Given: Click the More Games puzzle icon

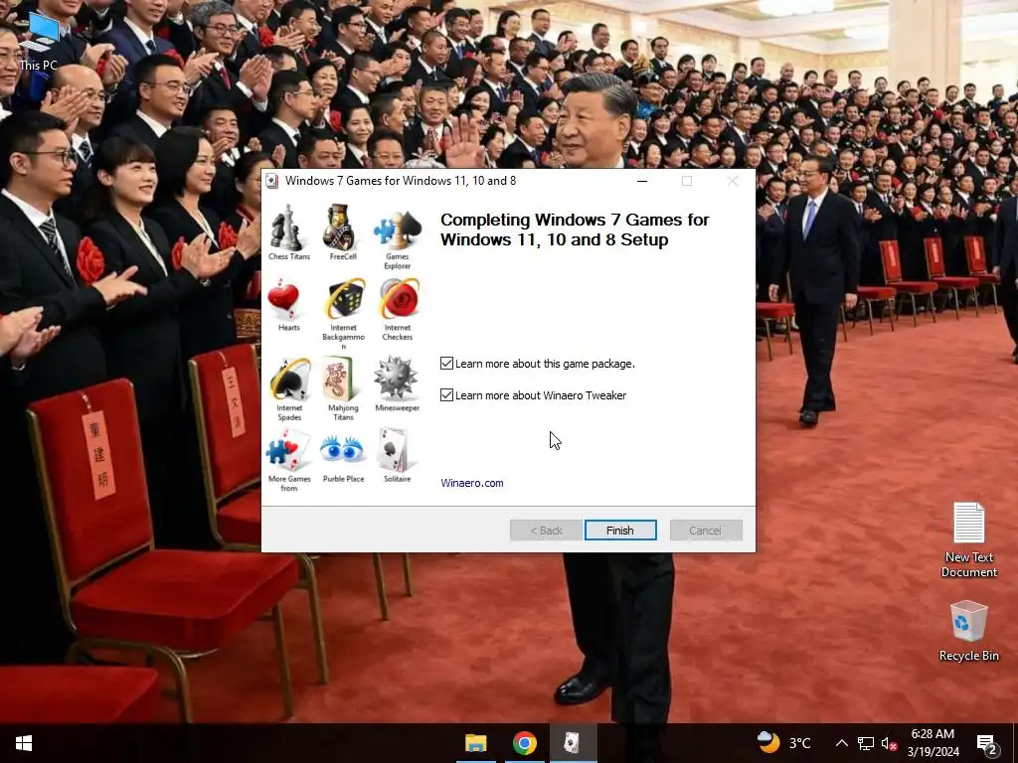Looking at the screenshot, I should pyautogui.click(x=287, y=450).
